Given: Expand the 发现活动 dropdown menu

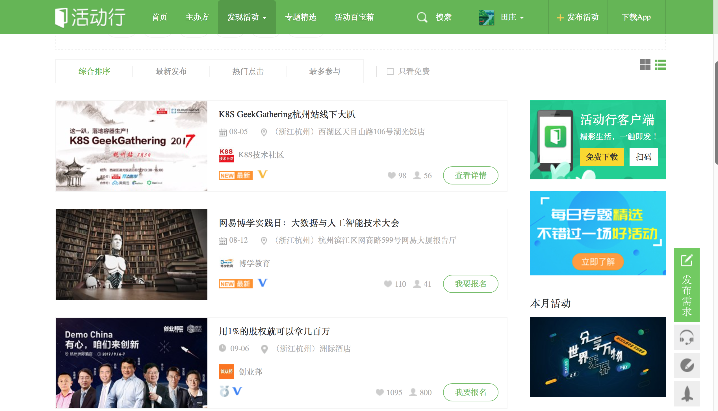Looking at the screenshot, I should (x=247, y=17).
